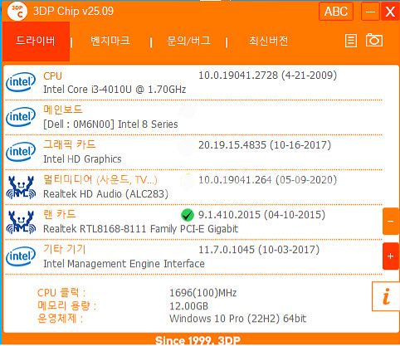Click the Realtek logo beside 랜 카드

point(21,222)
